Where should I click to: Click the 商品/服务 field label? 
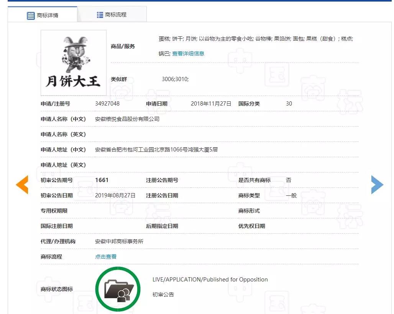pyautogui.click(x=123, y=46)
